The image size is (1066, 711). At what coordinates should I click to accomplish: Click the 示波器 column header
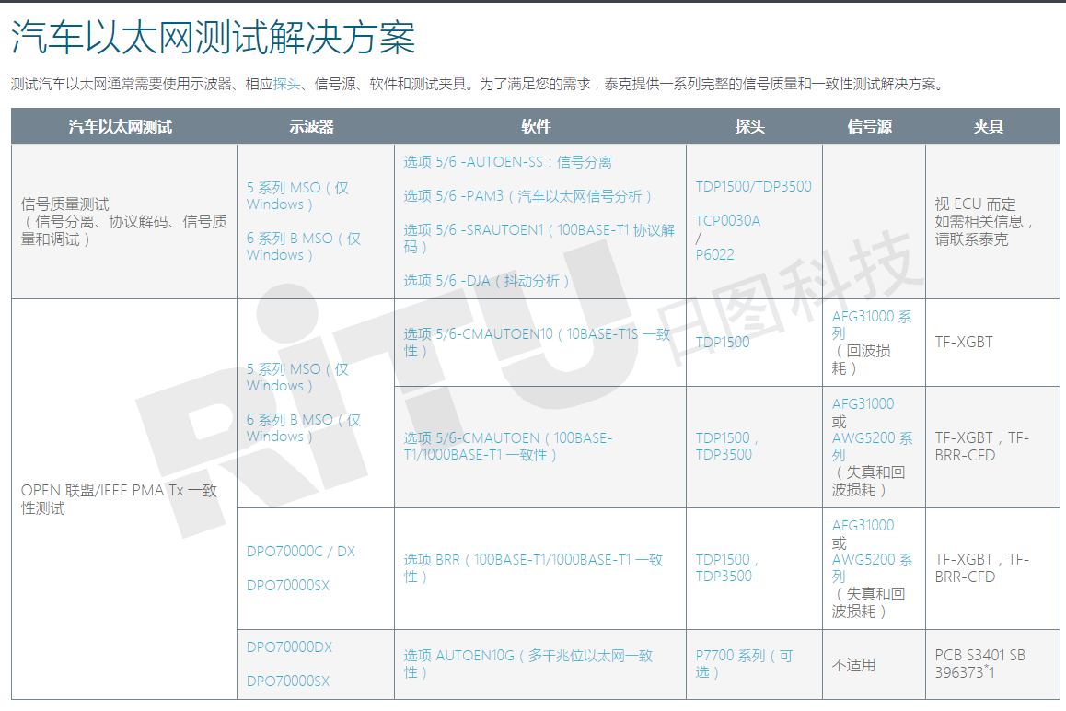coord(311,127)
